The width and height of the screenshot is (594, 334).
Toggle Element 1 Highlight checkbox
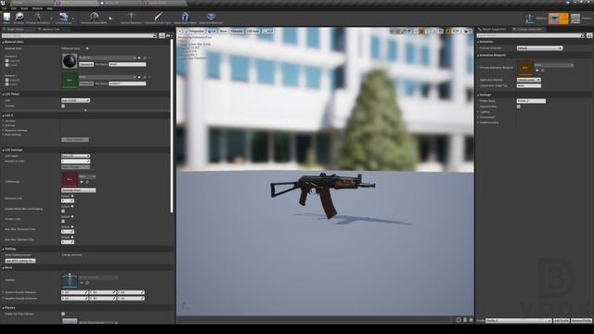(6, 81)
